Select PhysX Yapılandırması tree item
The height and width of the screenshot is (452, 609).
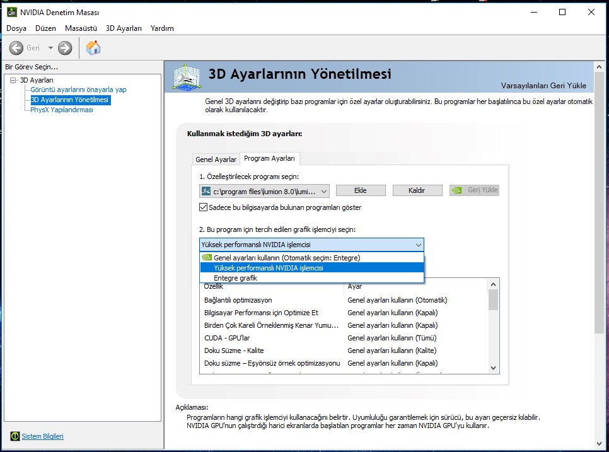[x=62, y=110]
